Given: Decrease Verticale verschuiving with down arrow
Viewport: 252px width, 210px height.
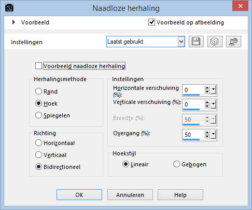Looking at the screenshot, I should 207,106.
